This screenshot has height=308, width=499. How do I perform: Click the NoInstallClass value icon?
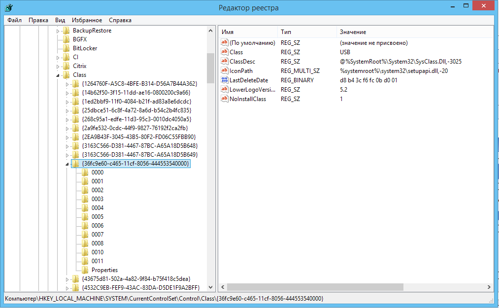coord(225,99)
